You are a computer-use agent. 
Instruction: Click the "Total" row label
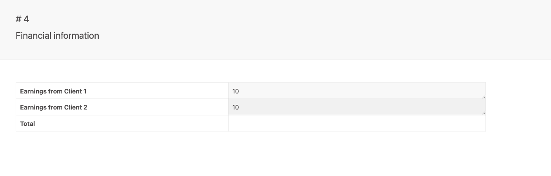point(27,124)
